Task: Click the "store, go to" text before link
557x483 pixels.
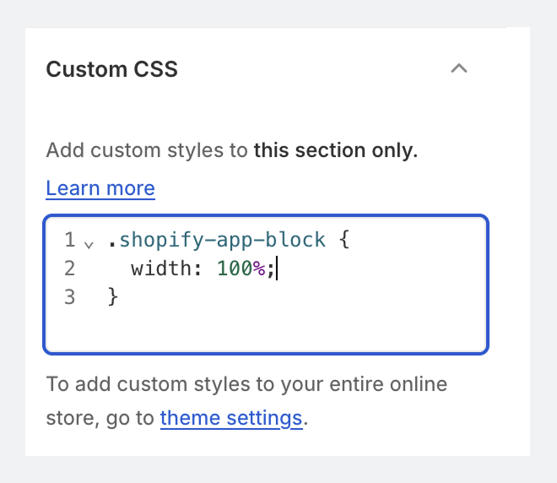Action: tap(101, 418)
